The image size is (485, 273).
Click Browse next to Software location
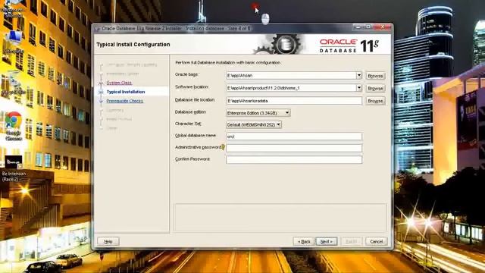tap(375, 88)
